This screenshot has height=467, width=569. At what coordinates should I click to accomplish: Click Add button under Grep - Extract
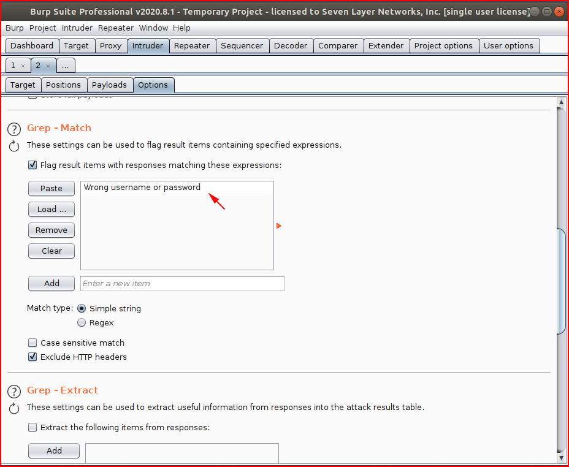point(54,450)
